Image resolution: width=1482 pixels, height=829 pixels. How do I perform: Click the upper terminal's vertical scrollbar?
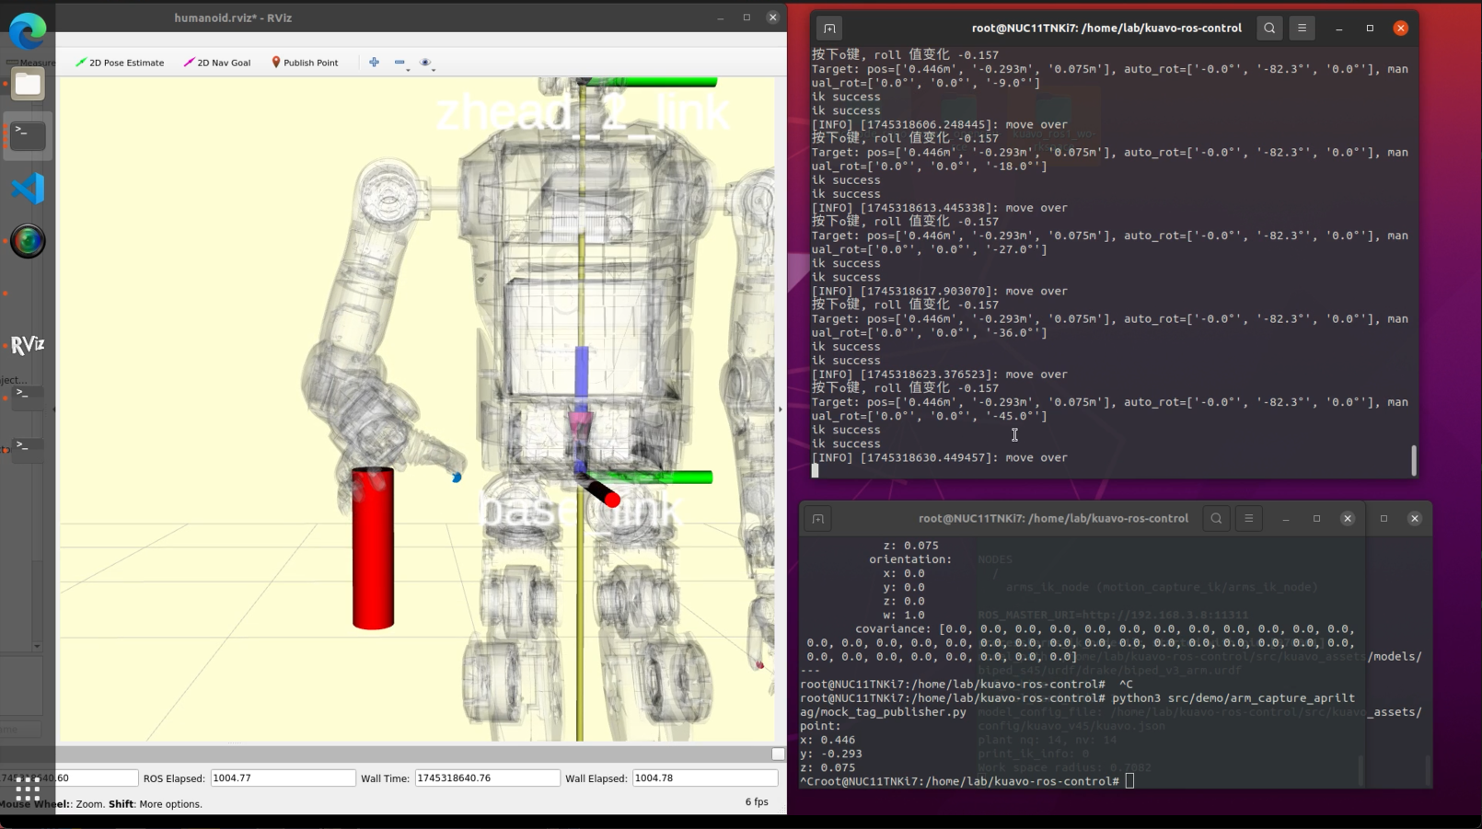point(1414,459)
